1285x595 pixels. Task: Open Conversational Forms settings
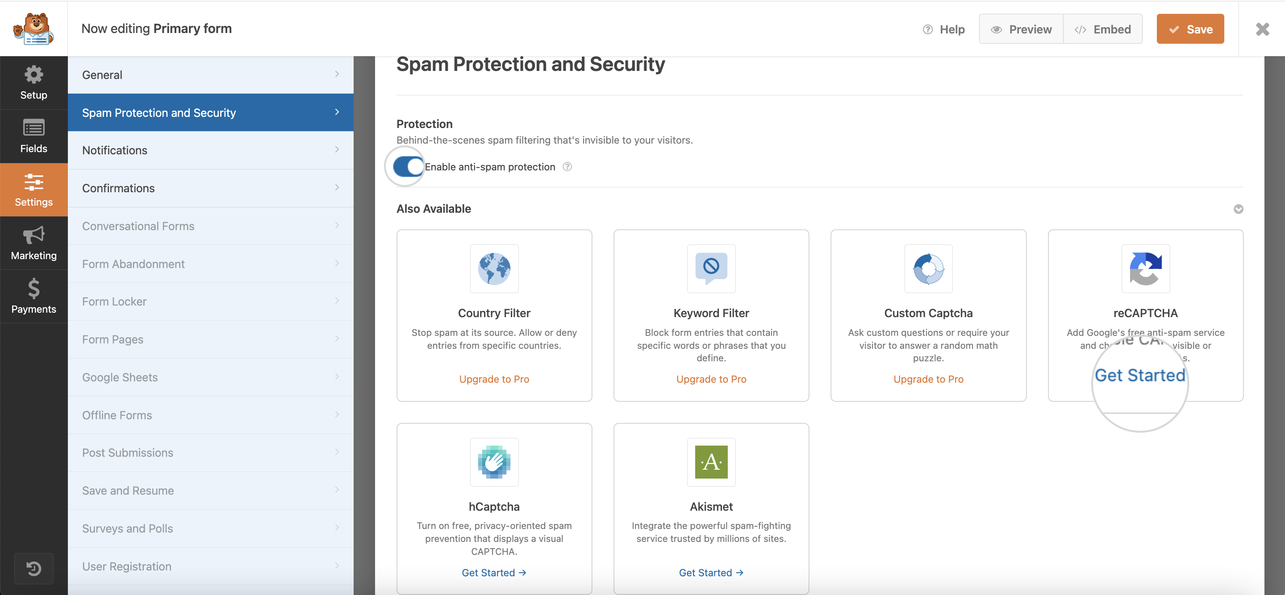pyautogui.click(x=210, y=226)
